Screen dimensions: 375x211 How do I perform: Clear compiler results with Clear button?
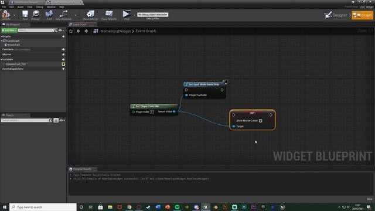(369, 199)
